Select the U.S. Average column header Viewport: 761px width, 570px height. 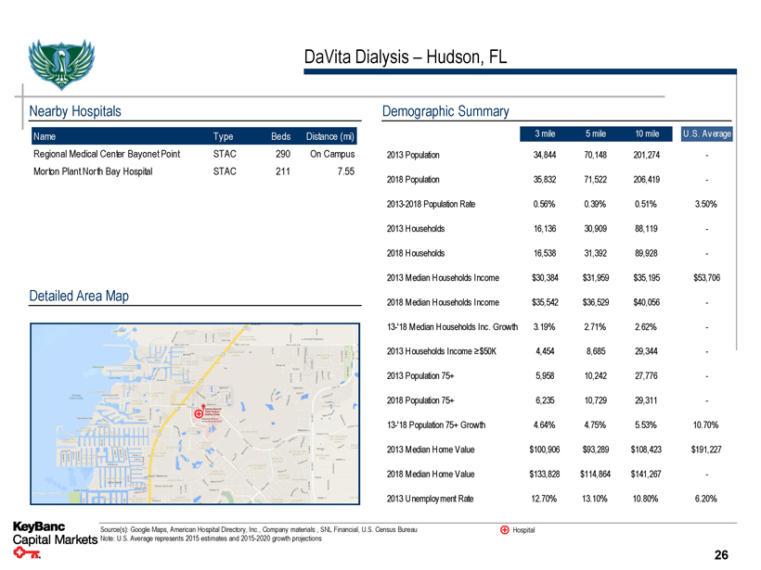click(706, 134)
